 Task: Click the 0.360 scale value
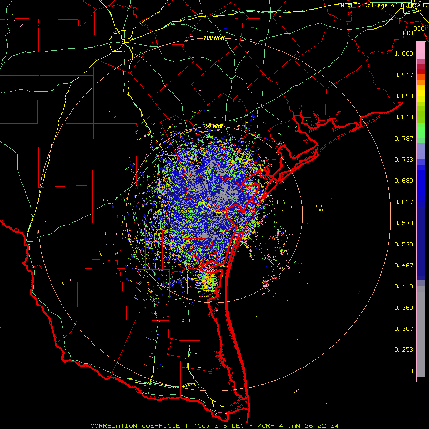pos(404,308)
